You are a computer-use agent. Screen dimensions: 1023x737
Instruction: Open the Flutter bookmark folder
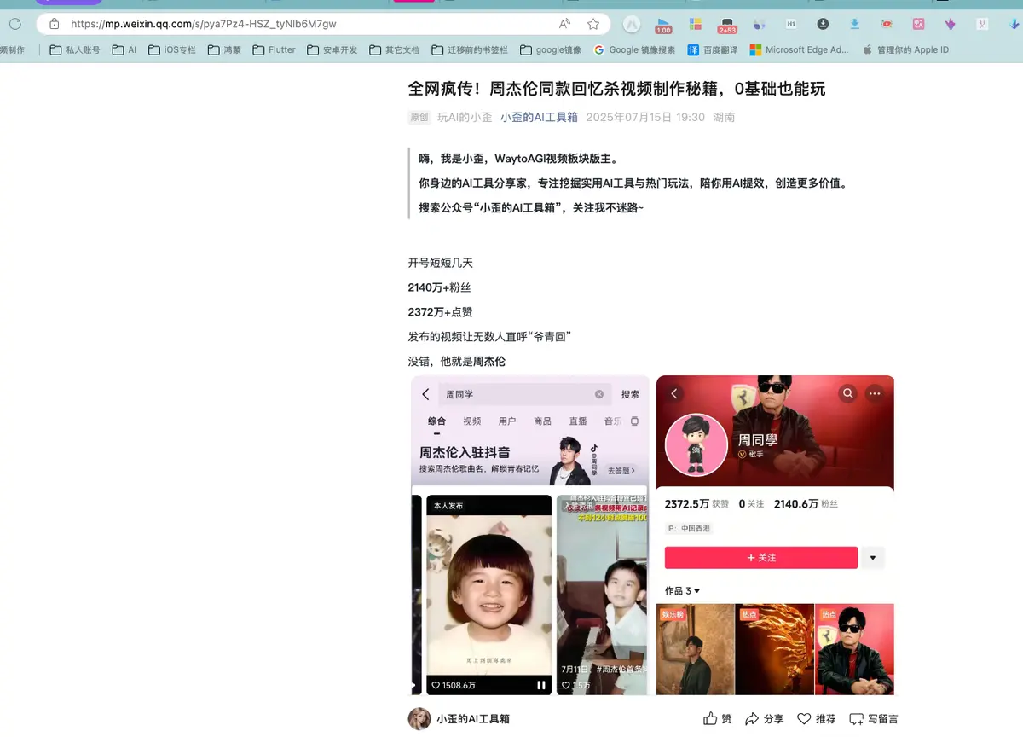[x=275, y=50]
